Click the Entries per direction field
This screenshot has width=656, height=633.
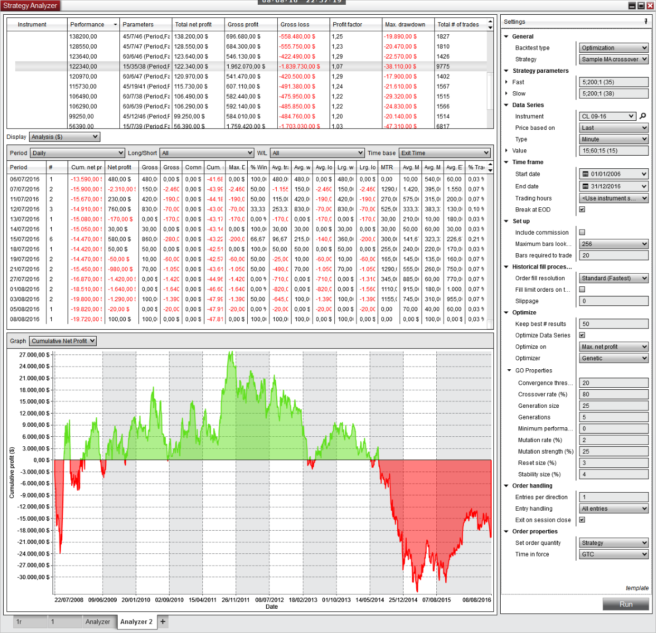tap(614, 497)
